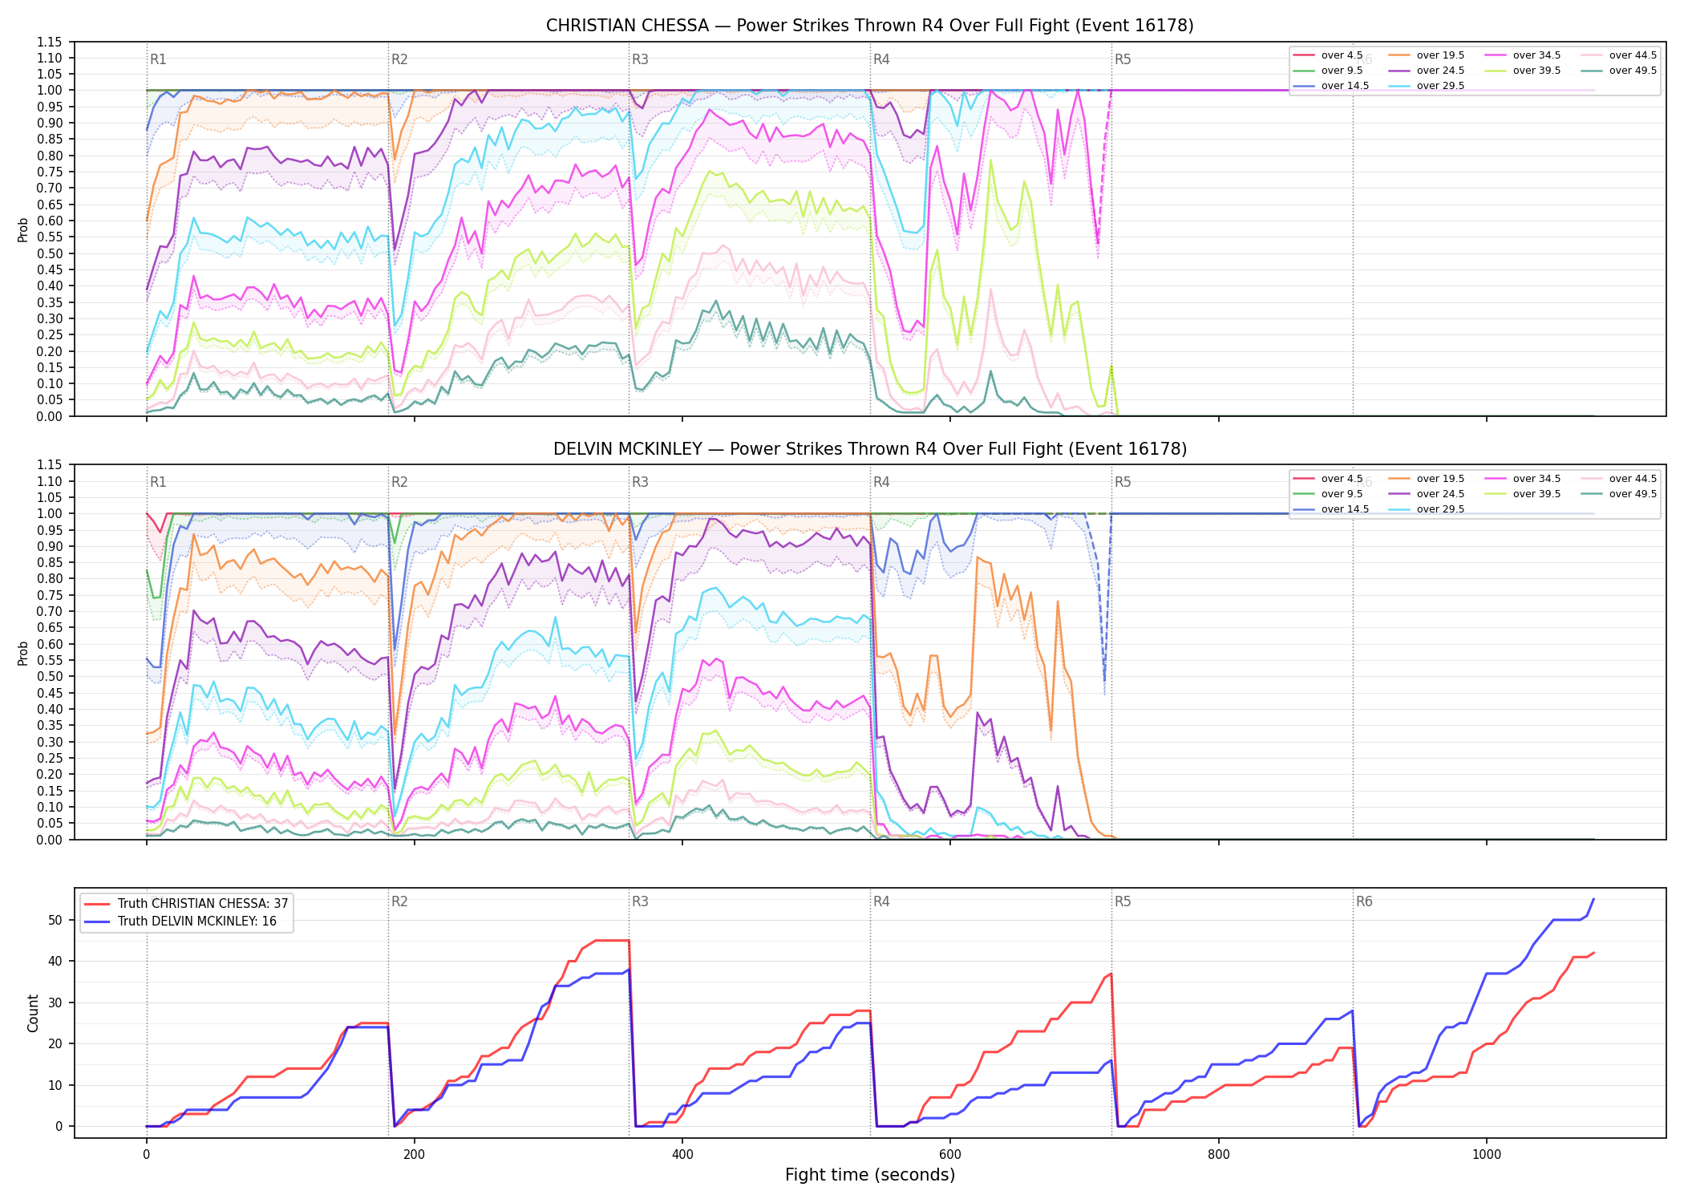Select 'over 14.5' legend entry in Chessa chart
This screenshot has width=1684, height=1203.
click(1331, 86)
